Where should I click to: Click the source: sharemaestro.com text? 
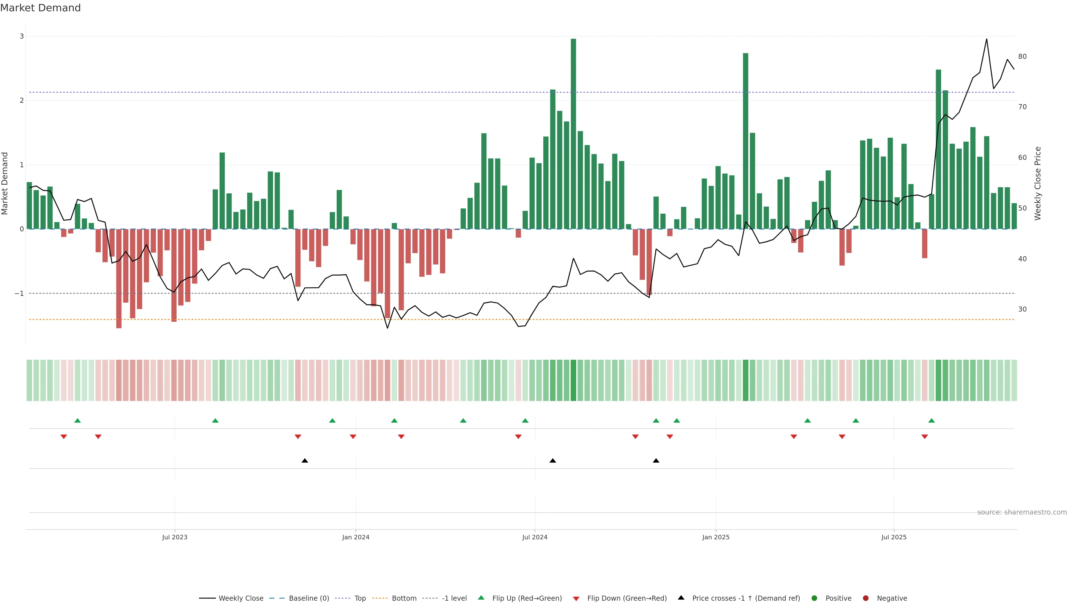1022,512
